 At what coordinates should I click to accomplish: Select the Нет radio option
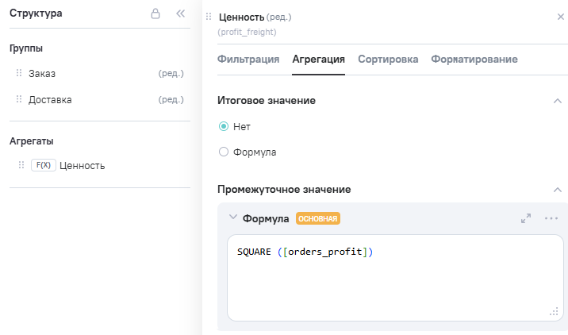pyautogui.click(x=224, y=126)
